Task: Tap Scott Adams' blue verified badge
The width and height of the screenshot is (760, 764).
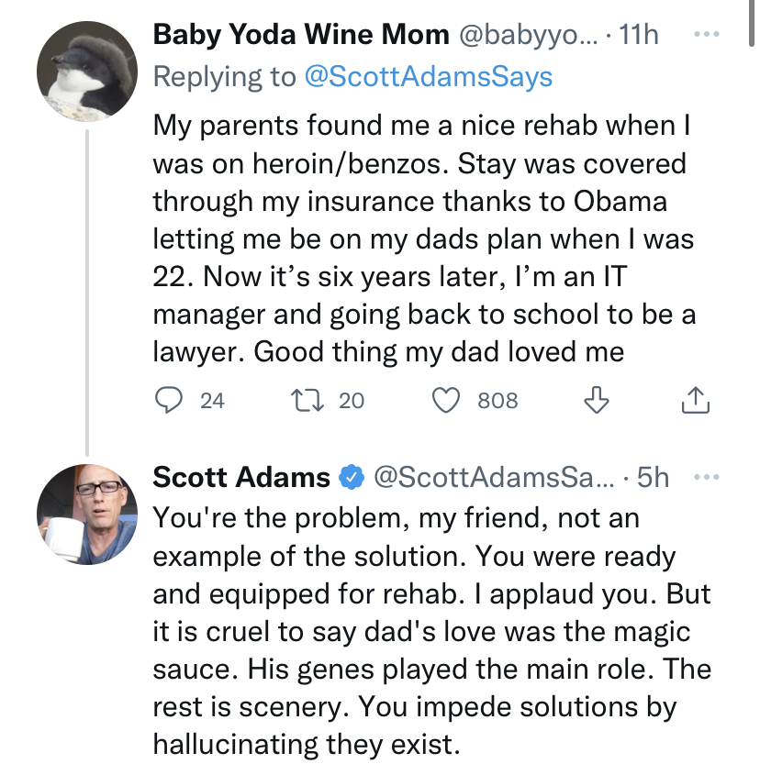Action: click(352, 477)
